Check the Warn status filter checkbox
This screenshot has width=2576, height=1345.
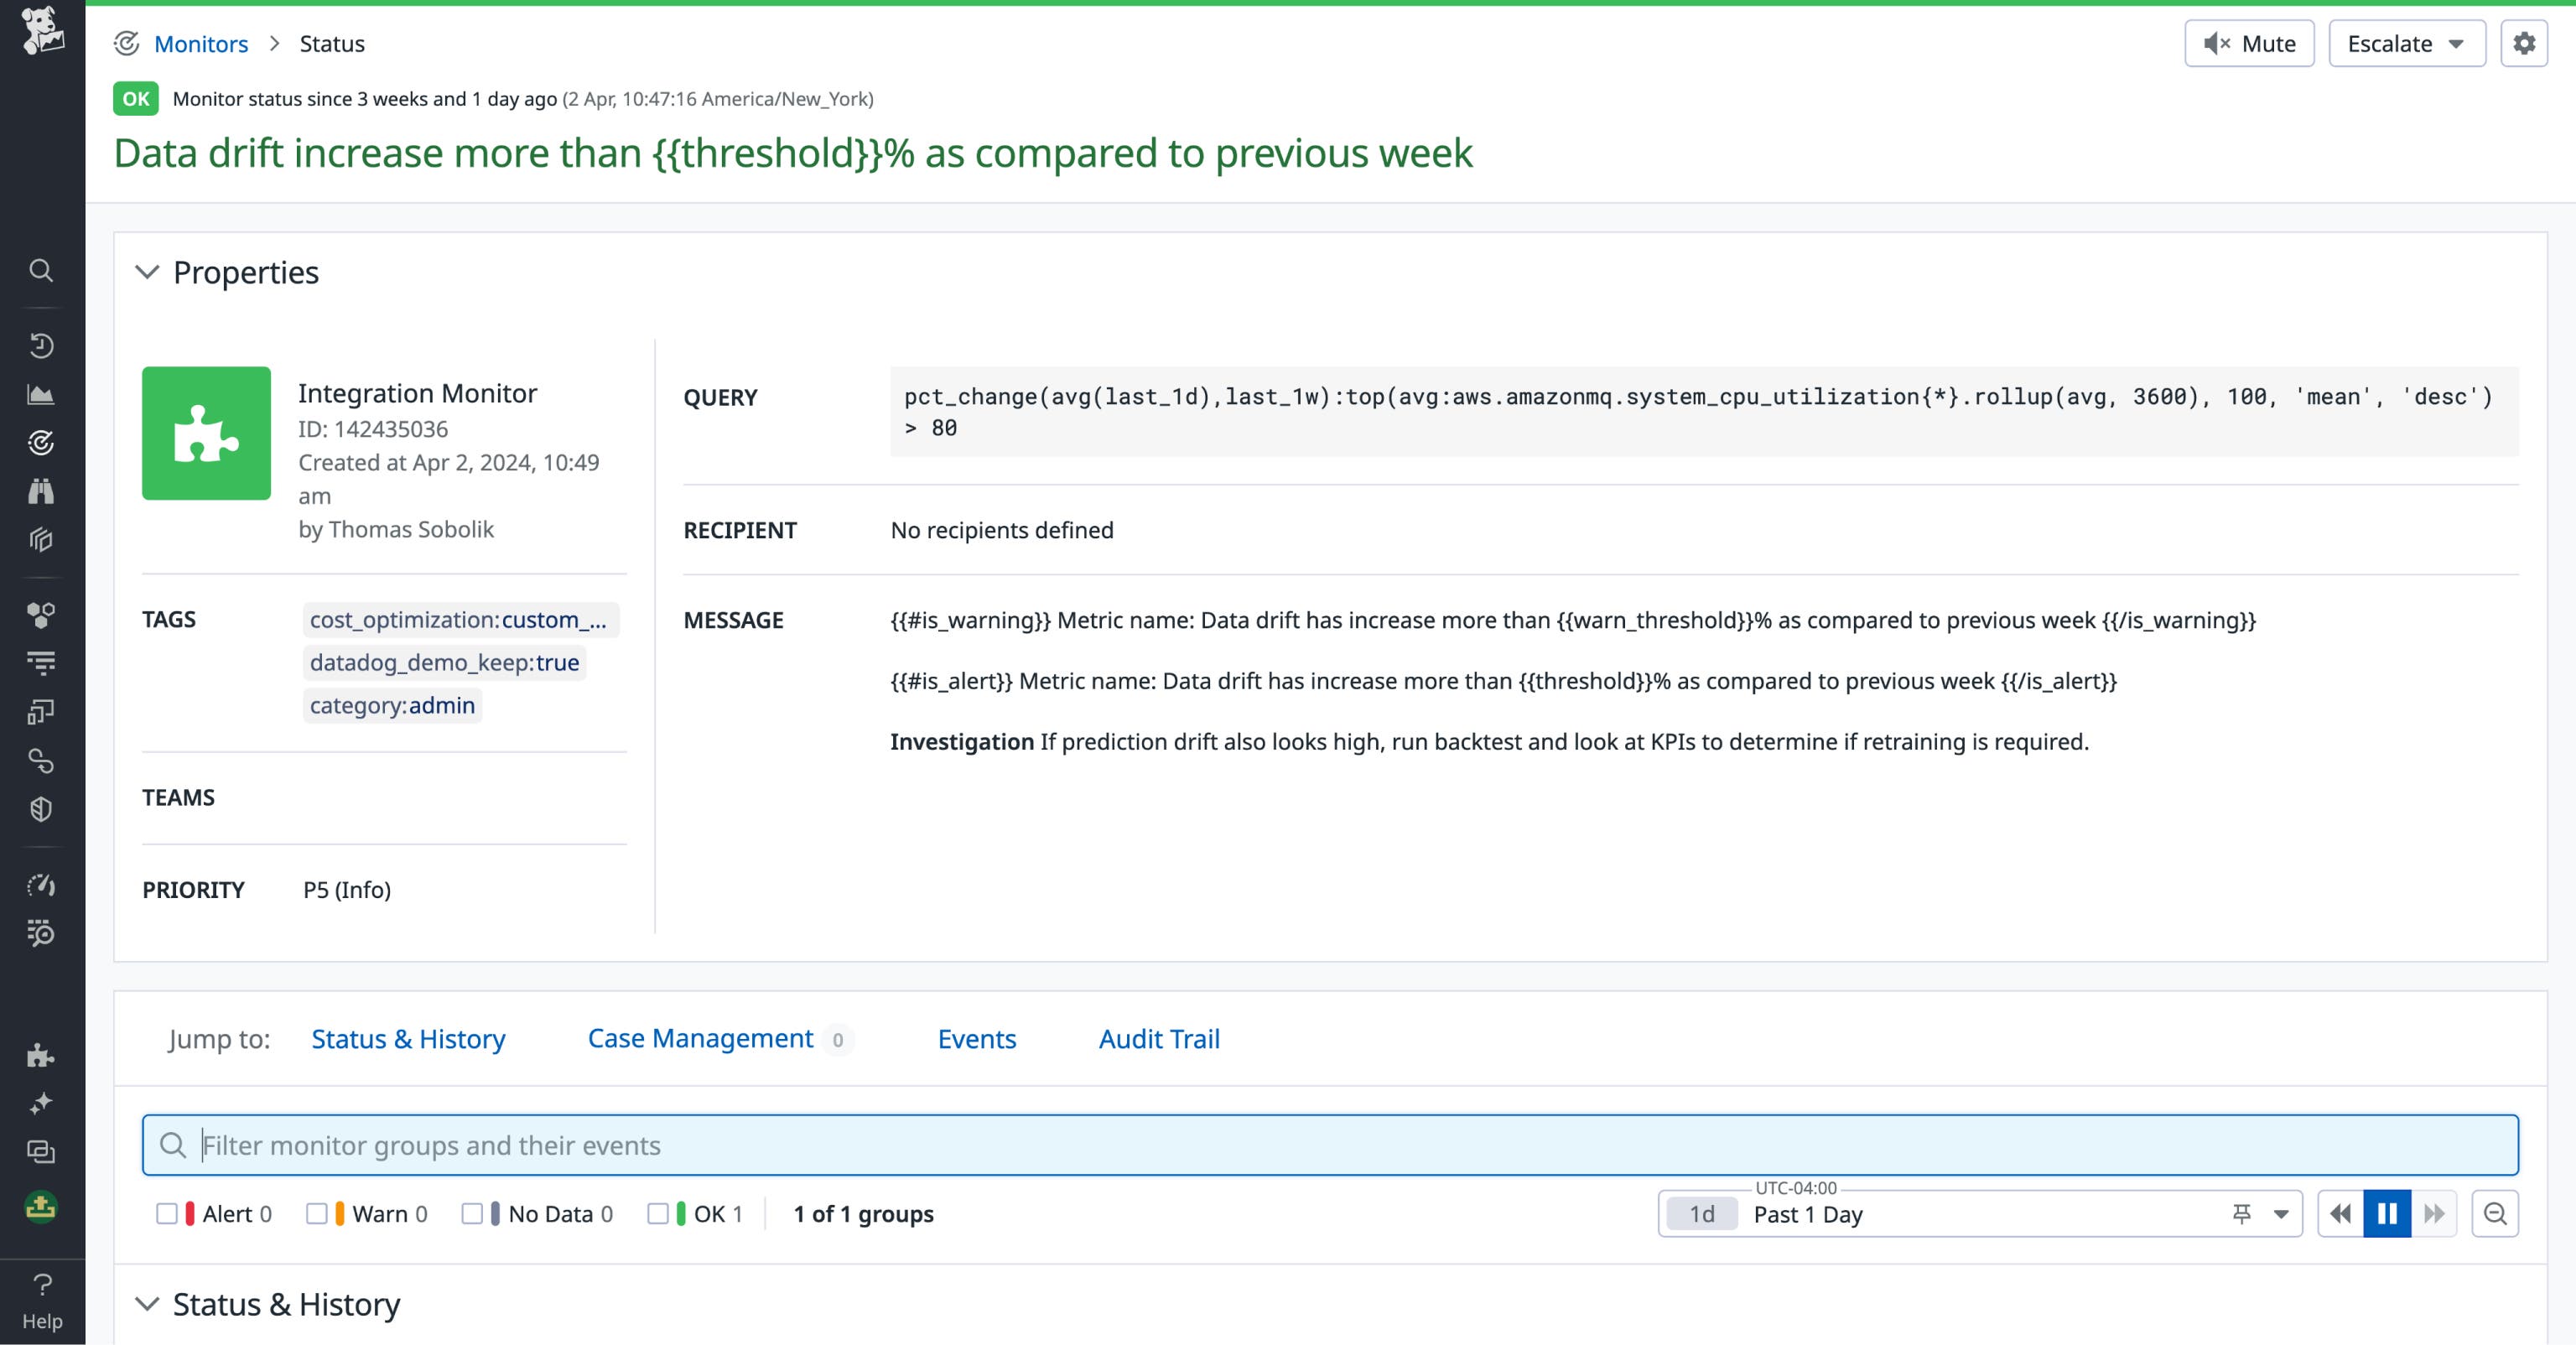click(x=319, y=1214)
